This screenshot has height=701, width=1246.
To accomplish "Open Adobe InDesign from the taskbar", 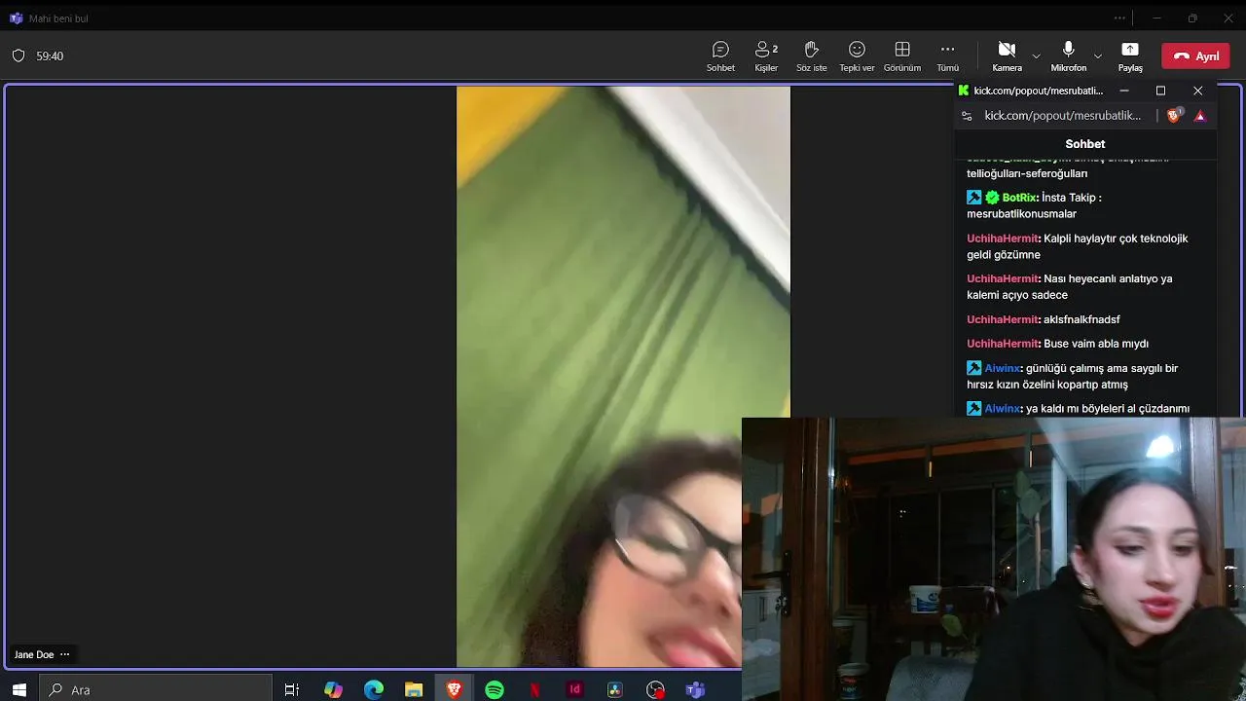I will pos(574,689).
